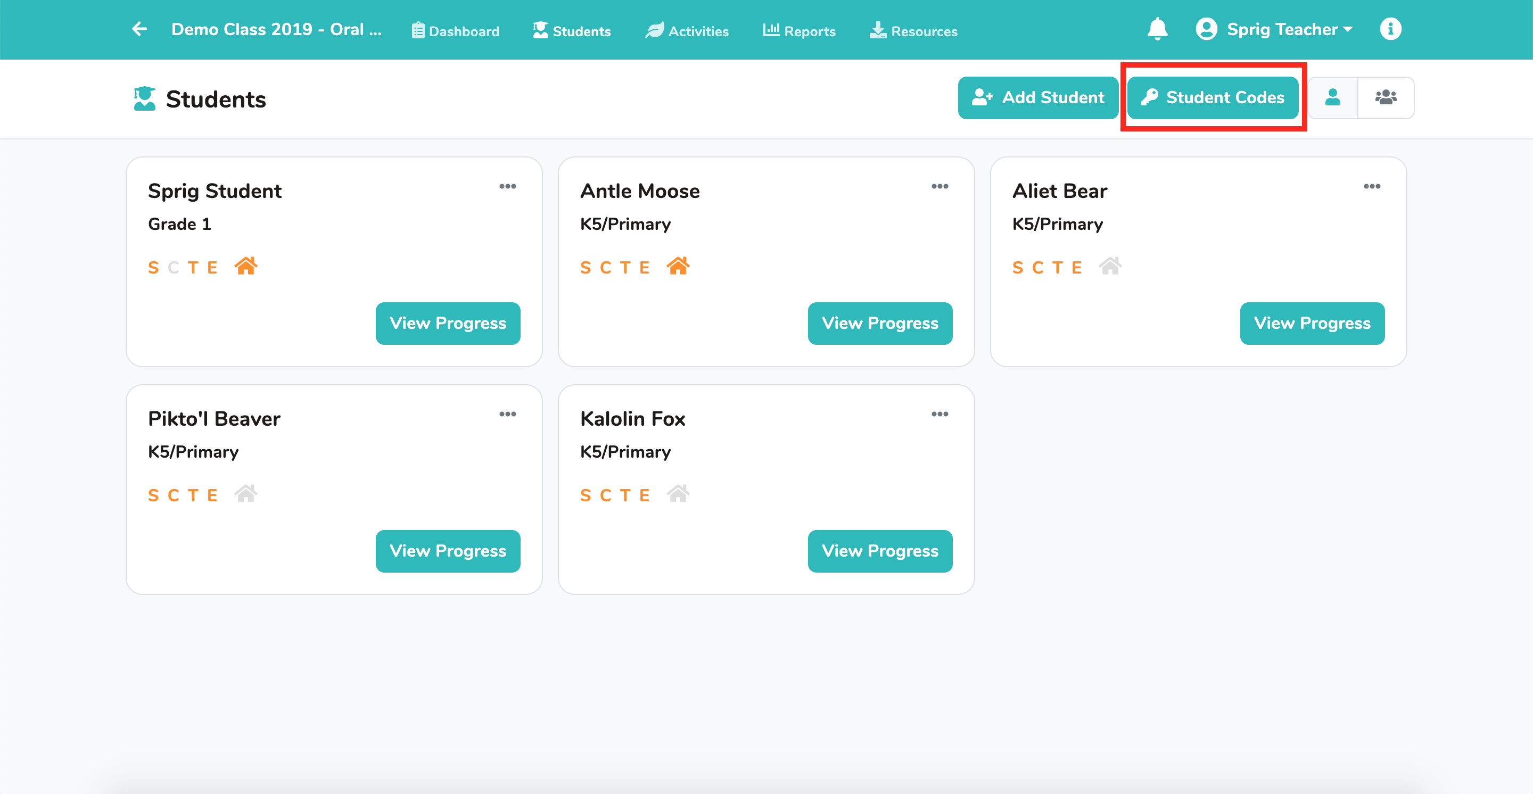The height and width of the screenshot is (794, 1533).
Task: Open Resources tab
Action: (x=913, y=31)
